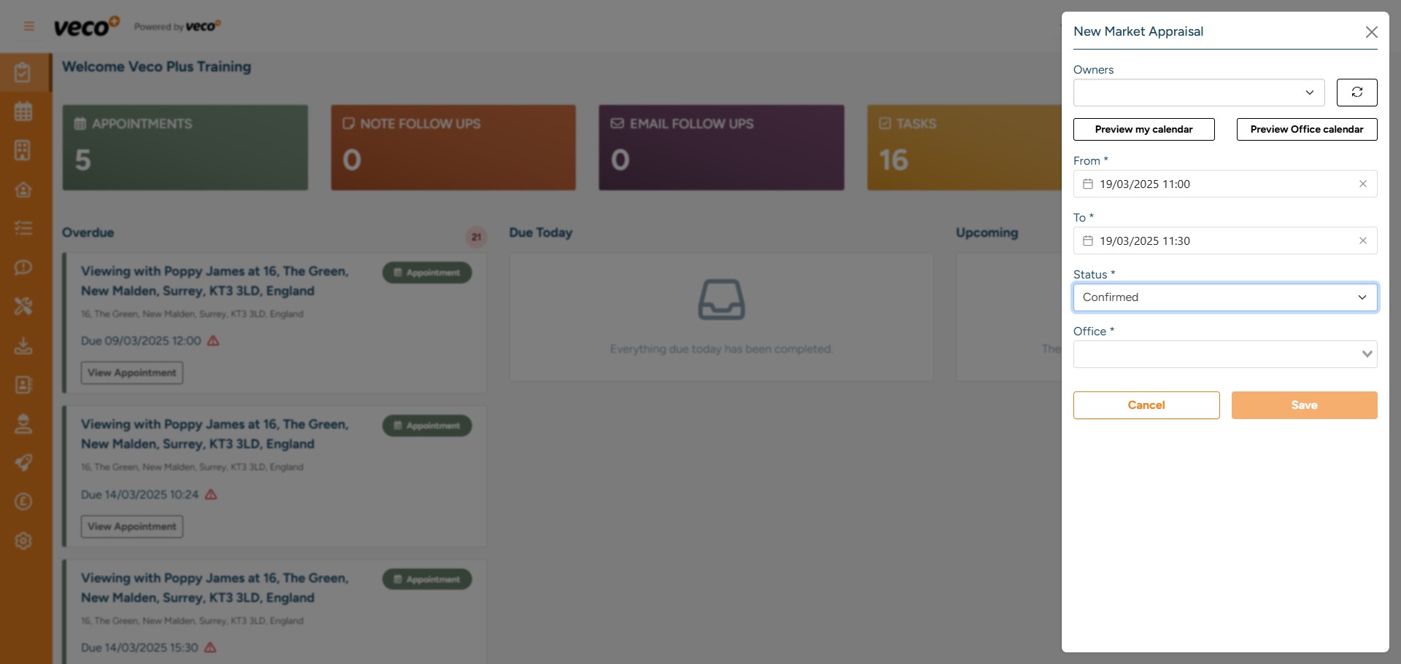Click the refresh icon beside Owners dropdown

1357,93
